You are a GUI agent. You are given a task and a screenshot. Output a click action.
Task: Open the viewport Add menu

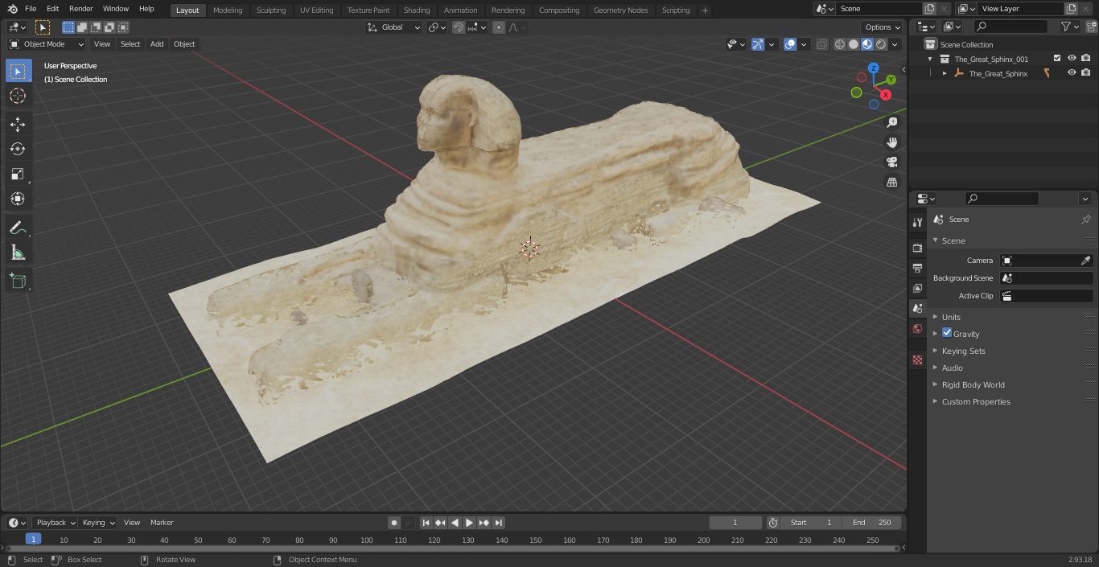(x=157, y=44)
